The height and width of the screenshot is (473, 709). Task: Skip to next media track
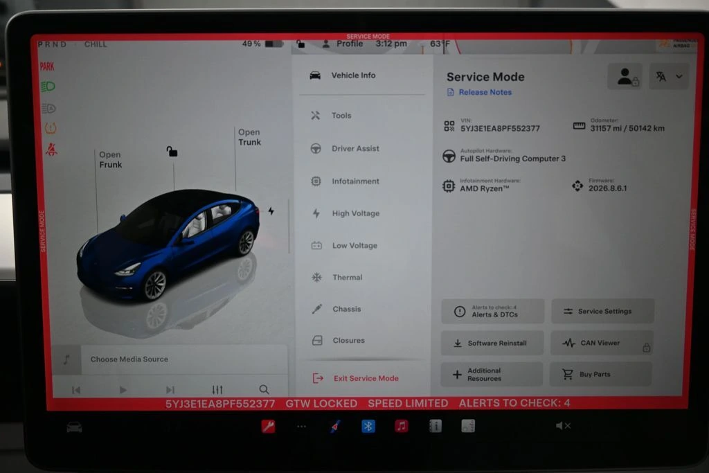[170, 390]
